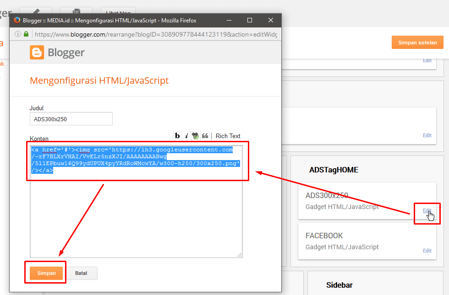Screen dimensions: 449x295
Task: Click the Simpan button
Action: pyautogui.click(x=46, y=274)
